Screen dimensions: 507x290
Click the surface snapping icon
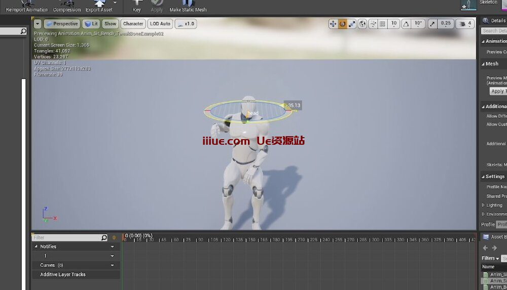pos(373,24)
